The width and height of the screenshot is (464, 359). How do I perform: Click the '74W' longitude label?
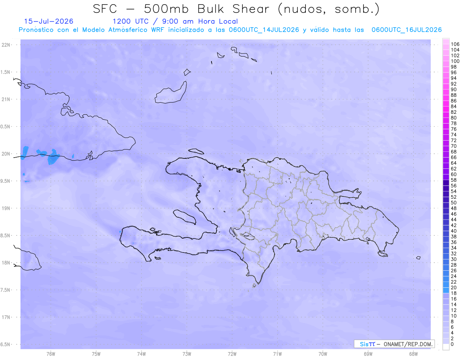pyautogui.click(x=141, y=354)
